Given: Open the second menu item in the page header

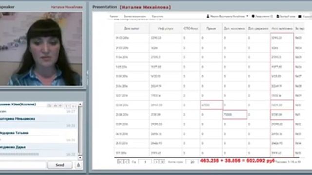Looking at the screenshot, I should click(135, 16).
